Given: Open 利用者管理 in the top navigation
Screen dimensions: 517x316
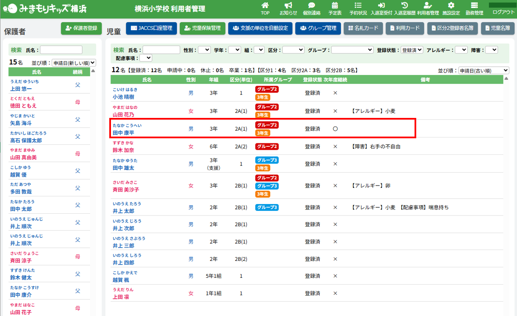Looking at the screenshot, I should pos(428,8).
